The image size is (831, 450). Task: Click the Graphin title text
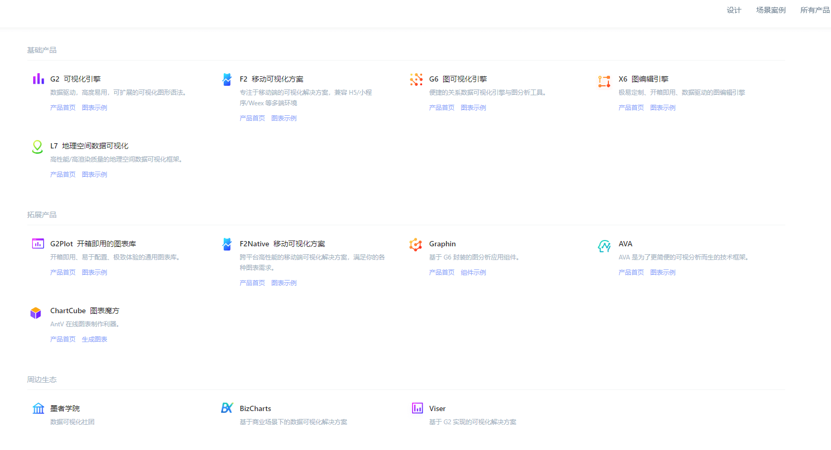coord(443,244)
